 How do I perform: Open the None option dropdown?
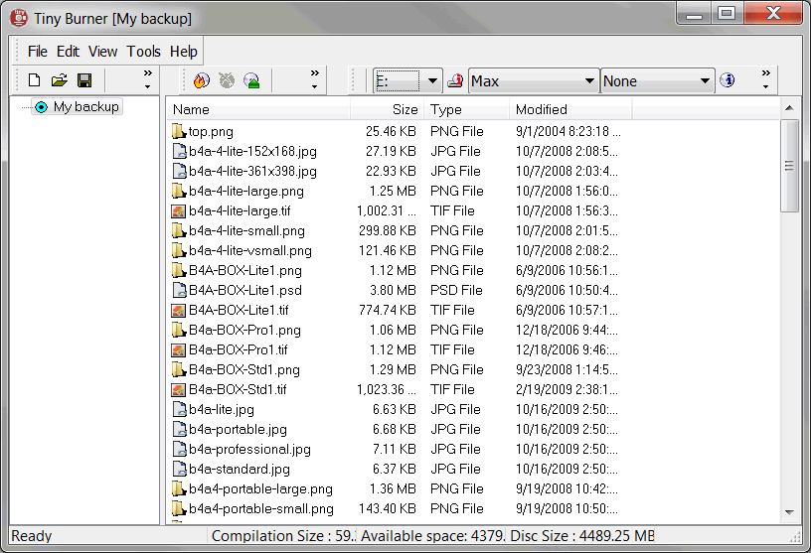click(657, 80)
